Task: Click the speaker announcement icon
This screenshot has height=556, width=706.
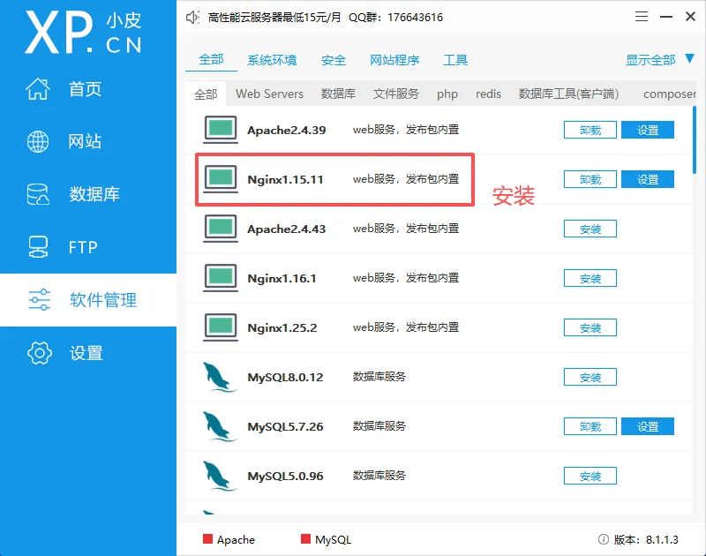Action: click(x=192, y=18)
